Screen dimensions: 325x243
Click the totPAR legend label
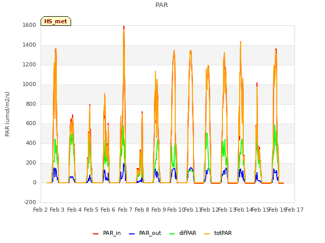(x=223, y=233)
